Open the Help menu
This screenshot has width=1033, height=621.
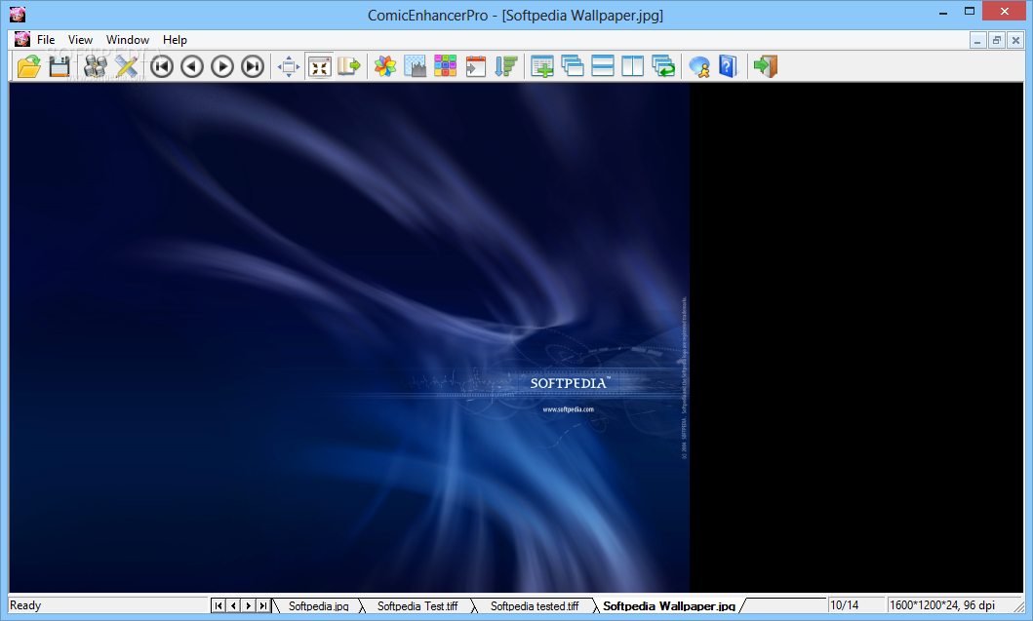[x=176, y=40]
